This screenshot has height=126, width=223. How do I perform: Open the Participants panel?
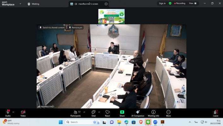tap(76, 112)
